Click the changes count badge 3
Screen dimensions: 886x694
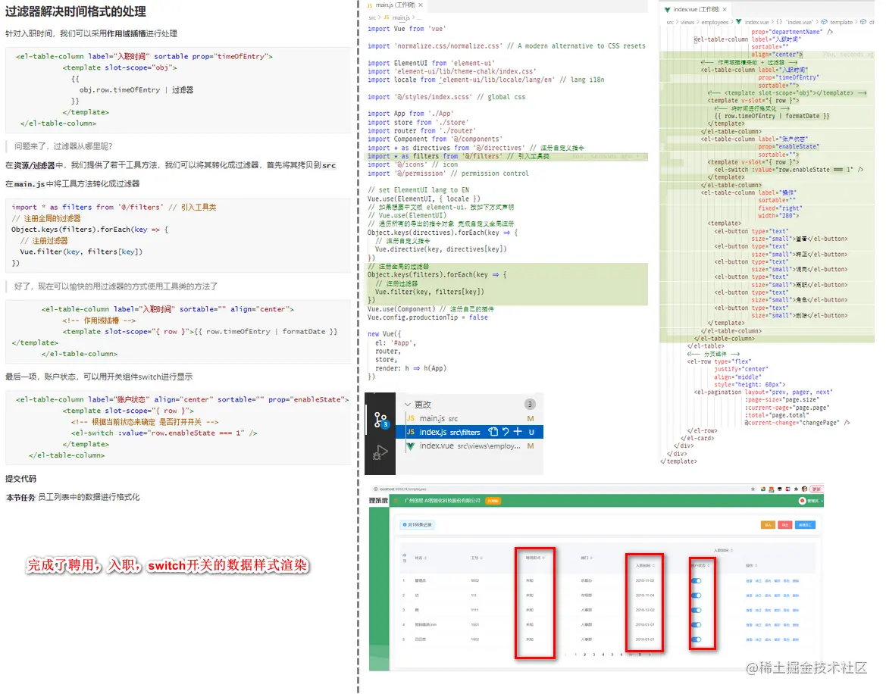click(530, 405)
